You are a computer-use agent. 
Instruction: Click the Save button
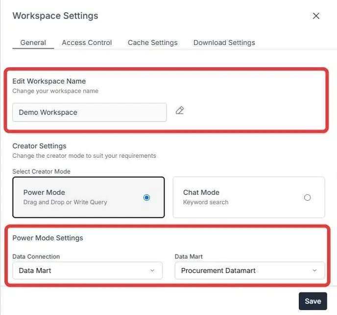313,301
